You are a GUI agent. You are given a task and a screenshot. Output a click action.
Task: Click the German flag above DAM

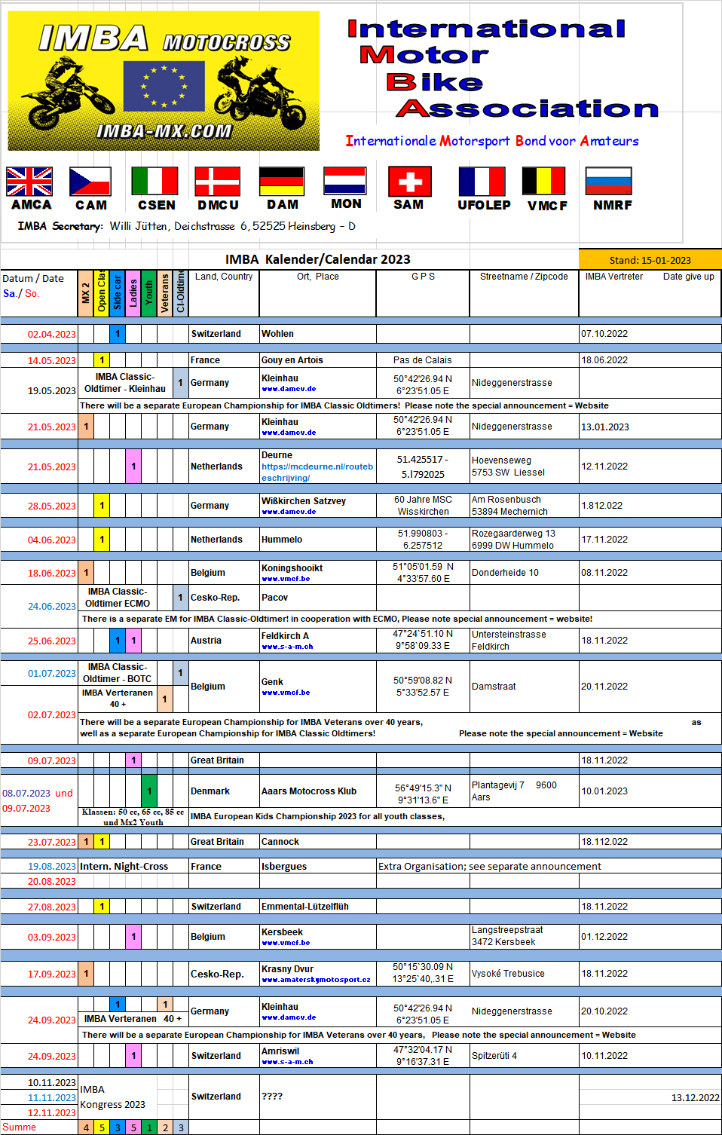pyautogui.click(x=282, y=182)
